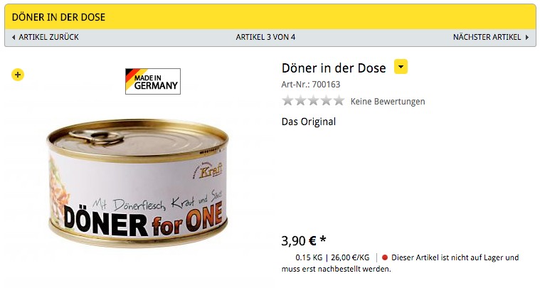Click the Artikel 3 von 4 indicator
The height and width of the screenshot is (288, 540).
pyautogui.click(x=265, y=37)
